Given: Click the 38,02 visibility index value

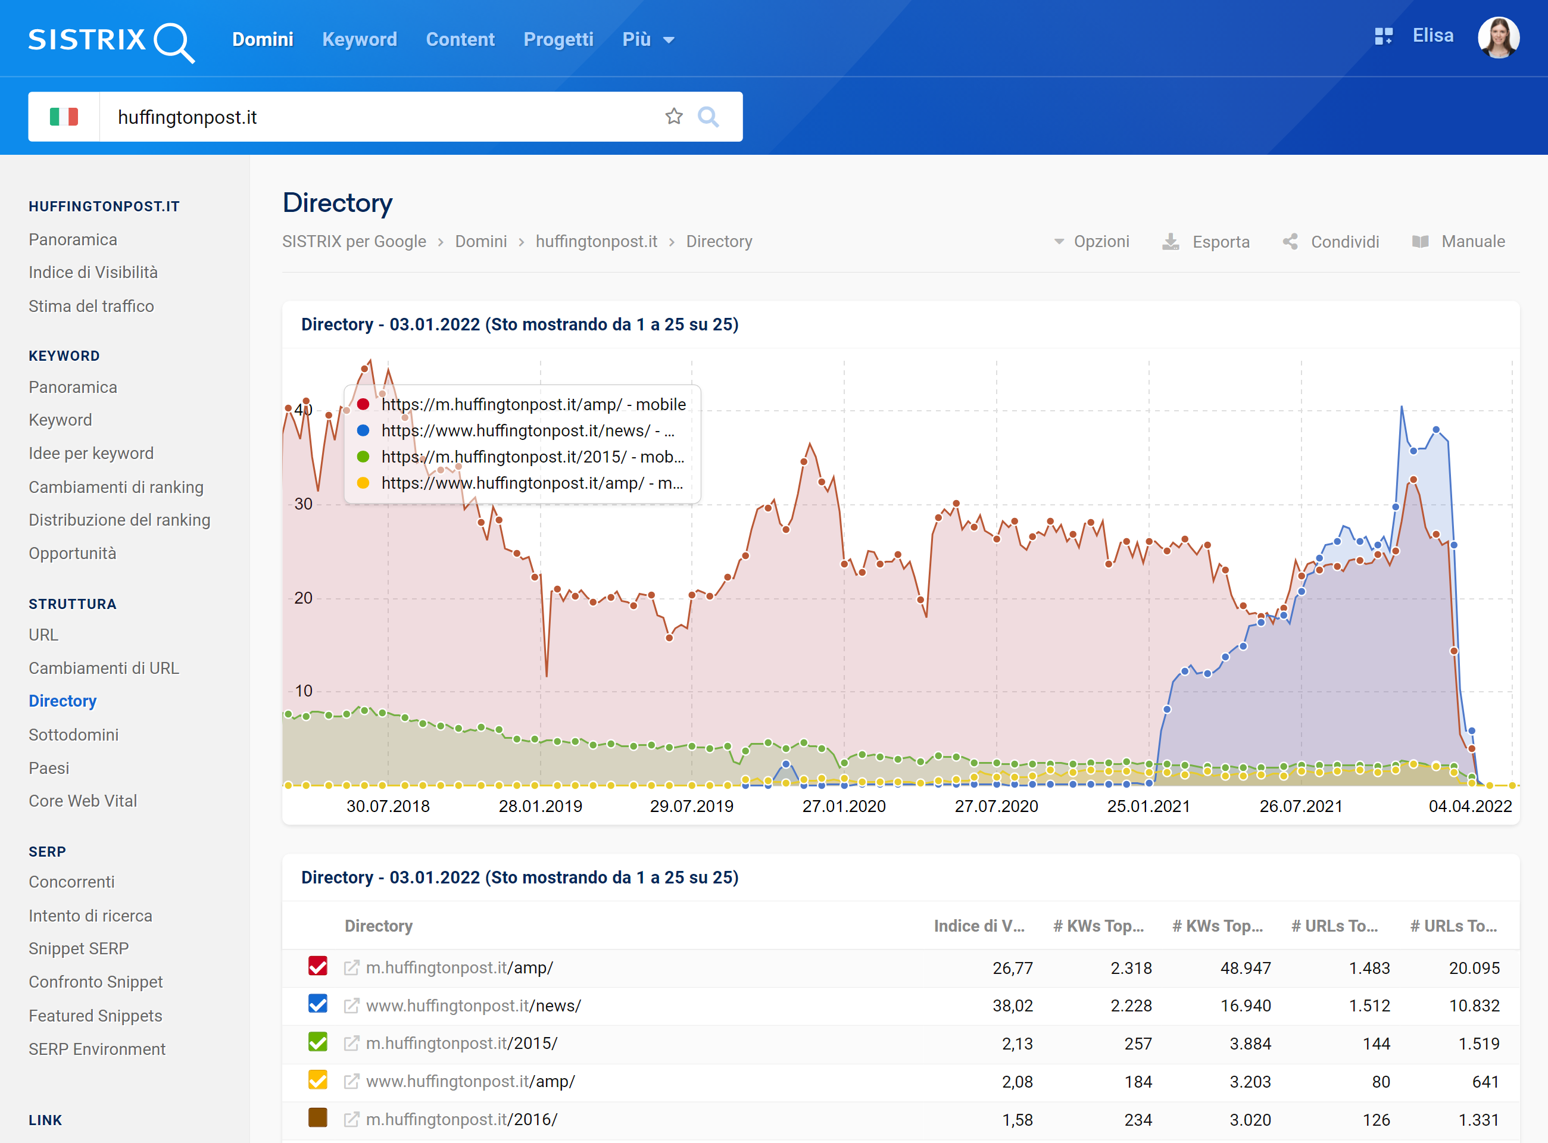Looking at the screenshot, I should click(x=1013, y=1005).
